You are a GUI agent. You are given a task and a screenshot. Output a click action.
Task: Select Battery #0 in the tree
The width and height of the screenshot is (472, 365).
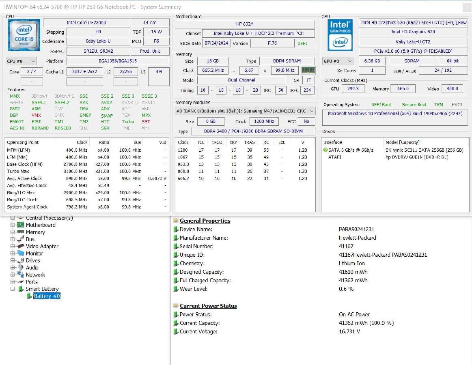[47, 296]
